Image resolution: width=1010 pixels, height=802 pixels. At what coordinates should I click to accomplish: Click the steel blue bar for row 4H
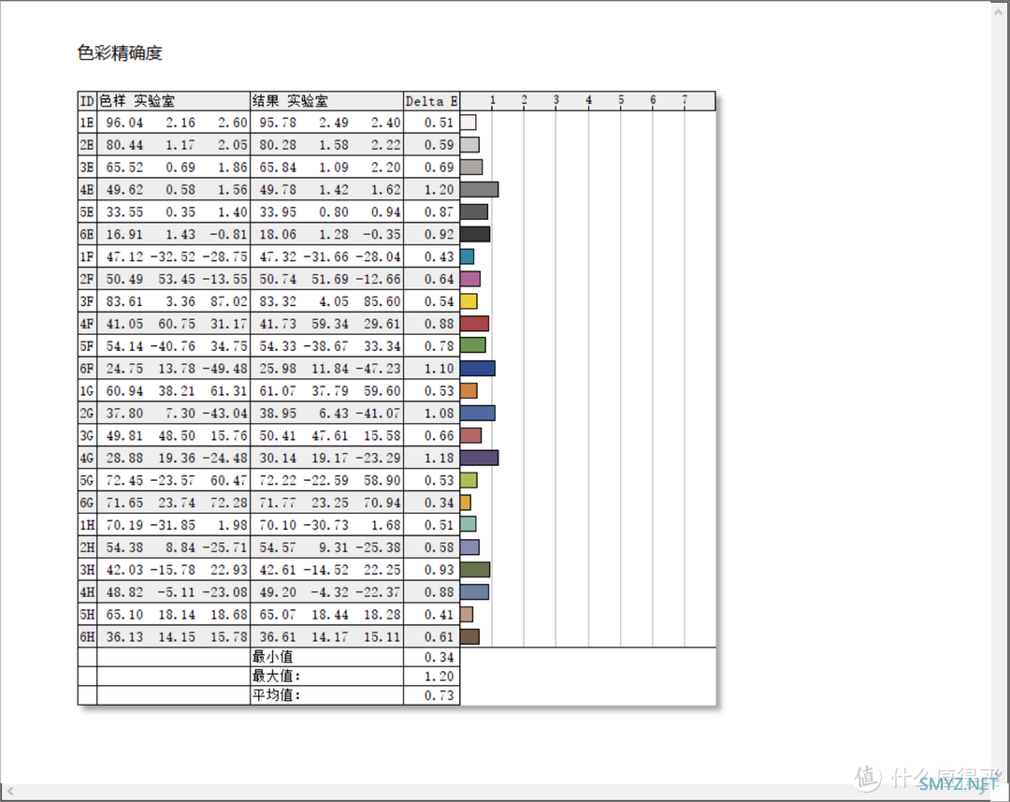(x=475, y=591)
